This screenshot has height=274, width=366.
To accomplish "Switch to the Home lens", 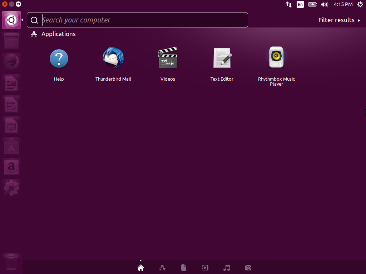I will tap(141, 268).
